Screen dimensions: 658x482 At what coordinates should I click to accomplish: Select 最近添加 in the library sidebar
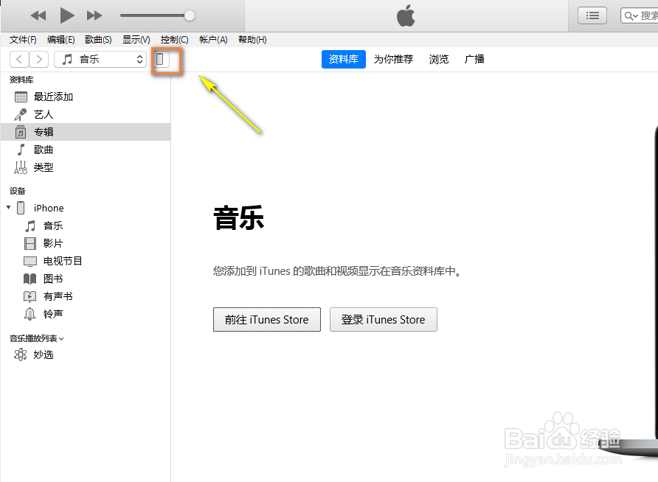(x=86, y=97)
